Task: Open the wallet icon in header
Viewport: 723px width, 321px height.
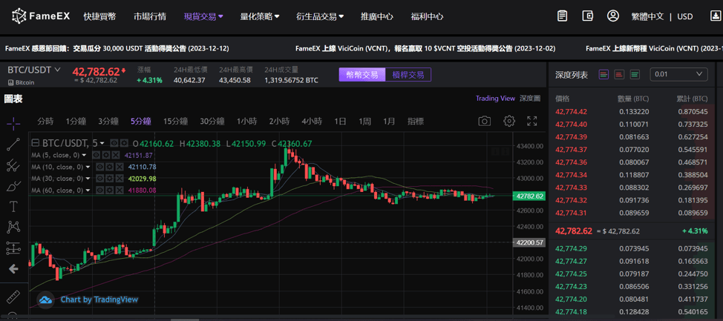Action: (588, 16)
